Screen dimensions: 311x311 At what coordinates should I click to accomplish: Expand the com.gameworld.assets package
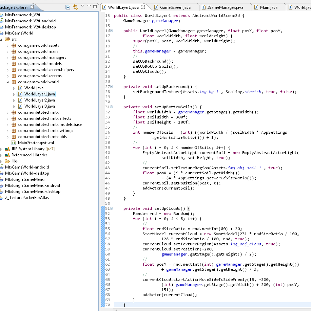click(x=7, y=45)
